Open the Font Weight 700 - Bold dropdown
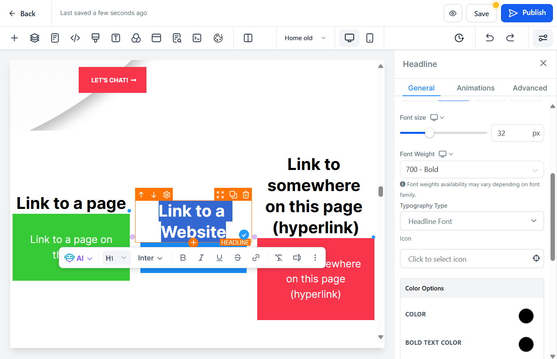557x359 pixels. (472, 170)
